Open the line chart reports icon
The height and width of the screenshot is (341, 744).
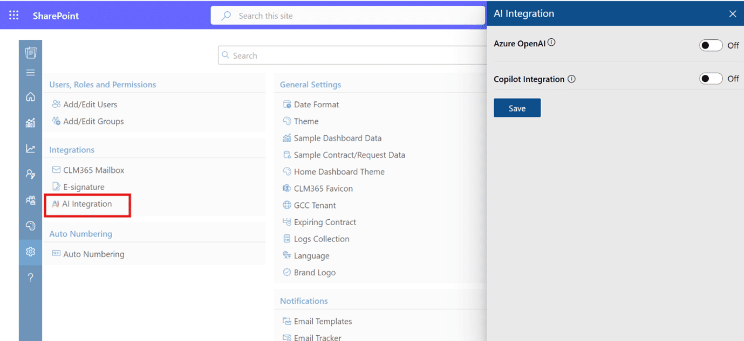(30, 149)
